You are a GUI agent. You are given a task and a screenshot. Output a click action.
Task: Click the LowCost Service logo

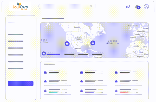[20, 6]
